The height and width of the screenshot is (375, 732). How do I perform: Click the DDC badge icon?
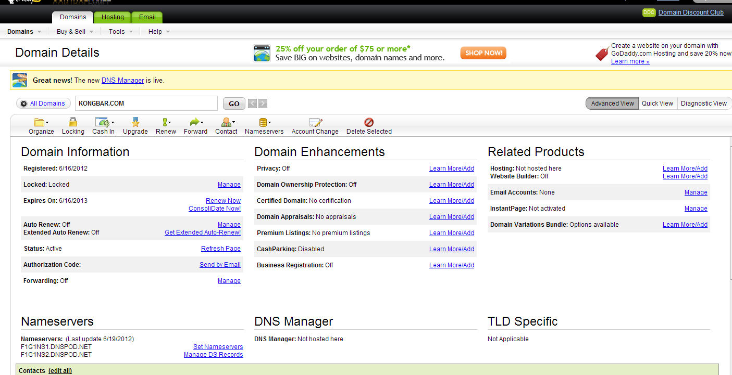[x=649, y=12]
